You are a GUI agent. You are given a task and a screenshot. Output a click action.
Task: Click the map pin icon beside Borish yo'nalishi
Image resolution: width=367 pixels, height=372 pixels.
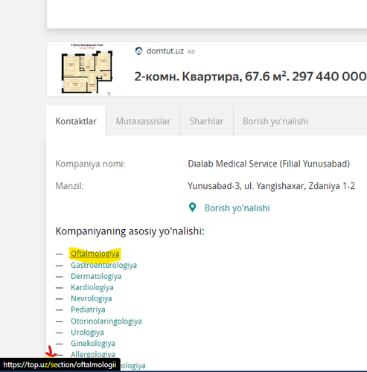[192, 208]
